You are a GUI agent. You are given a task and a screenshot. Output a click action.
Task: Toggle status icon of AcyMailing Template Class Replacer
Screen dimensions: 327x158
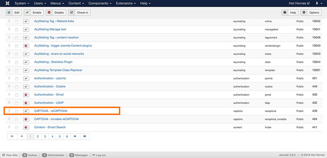click(x=26, y=70)
